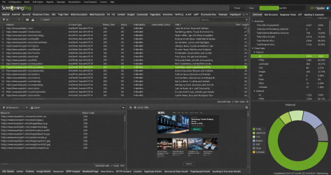Select the Inlinks bottom tab
Screen dimensions: 331x175
pyautogui.click(x=20, y=171)
